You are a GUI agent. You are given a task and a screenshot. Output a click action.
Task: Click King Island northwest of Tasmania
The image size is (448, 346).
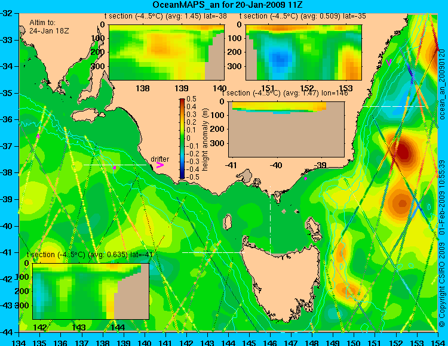pos(228,222)
